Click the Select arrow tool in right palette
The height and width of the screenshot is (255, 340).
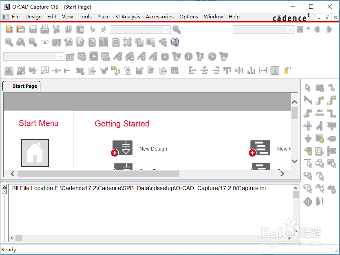308,87
